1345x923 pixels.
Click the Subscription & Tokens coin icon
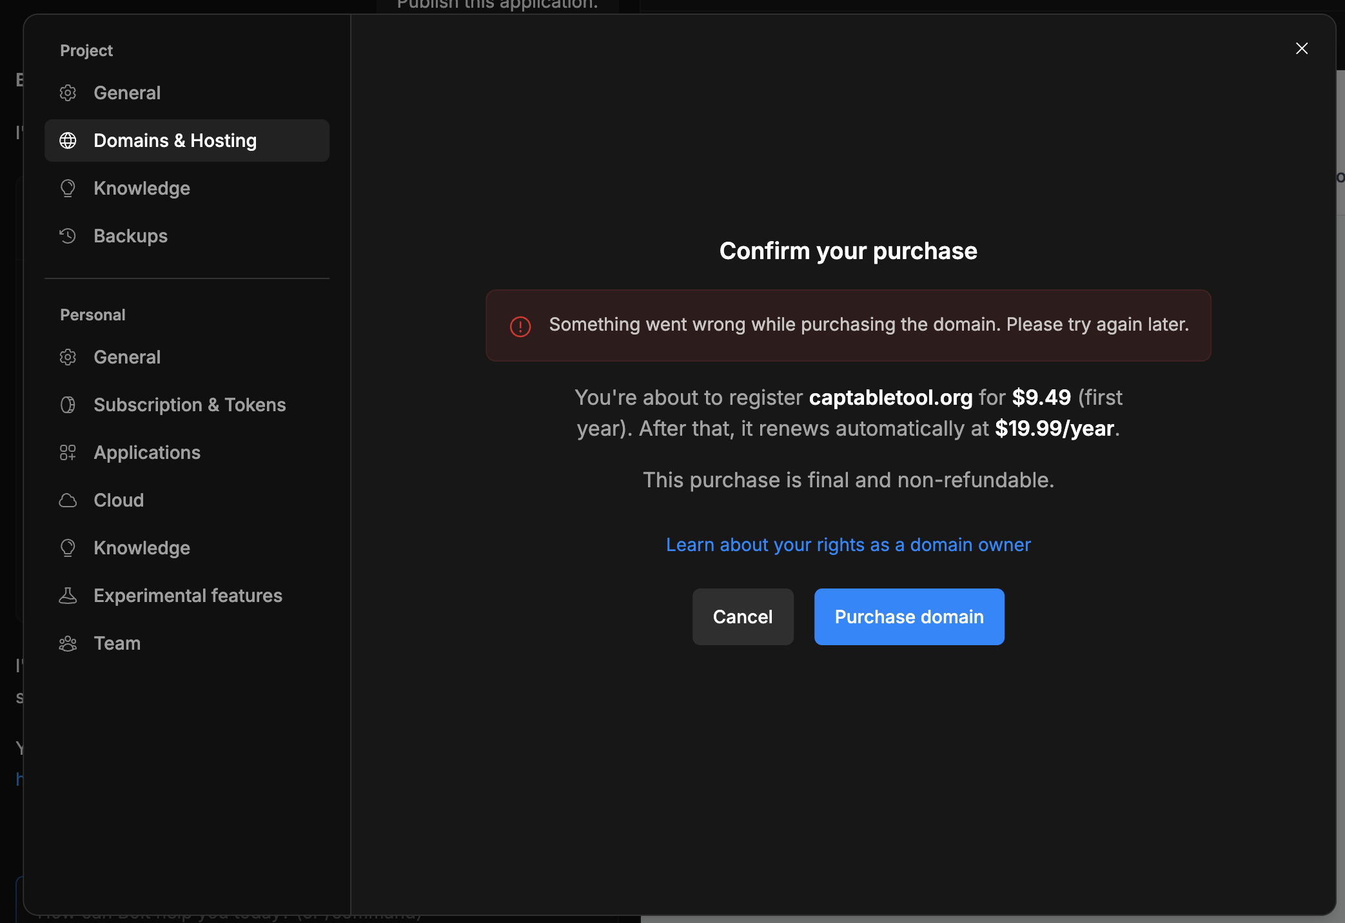click(68, 405)
